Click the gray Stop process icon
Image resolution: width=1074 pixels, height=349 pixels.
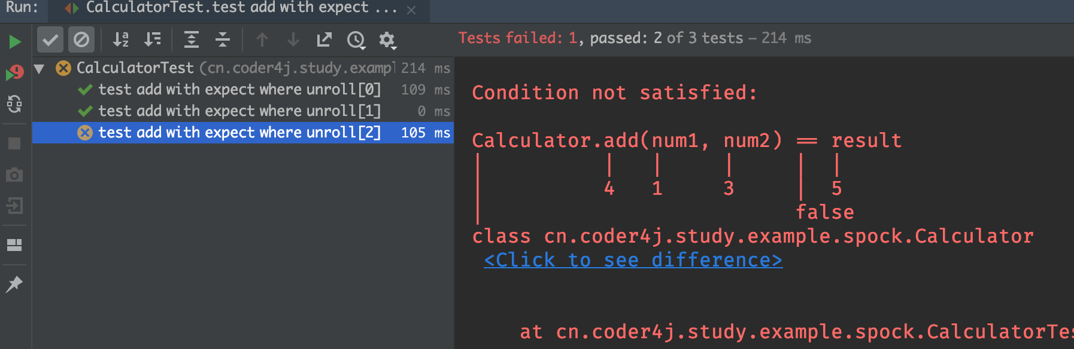[x=14, y=143]
